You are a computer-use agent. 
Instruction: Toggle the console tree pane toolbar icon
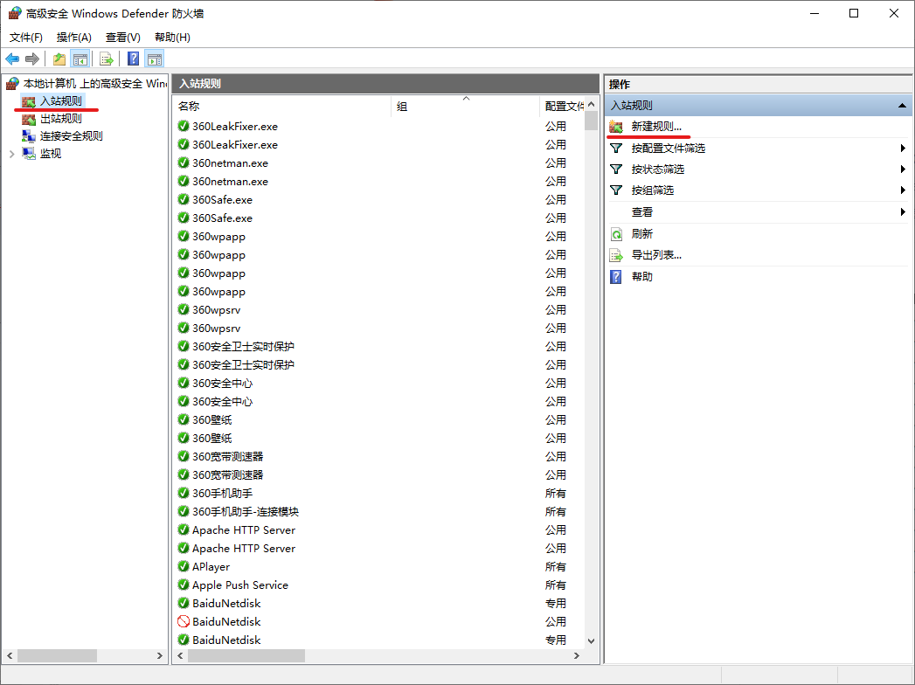[x=80, y=59]
